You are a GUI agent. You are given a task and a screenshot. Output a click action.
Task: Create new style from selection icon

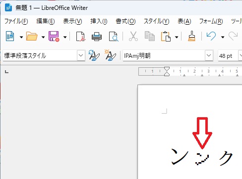[x=110, y=55]
